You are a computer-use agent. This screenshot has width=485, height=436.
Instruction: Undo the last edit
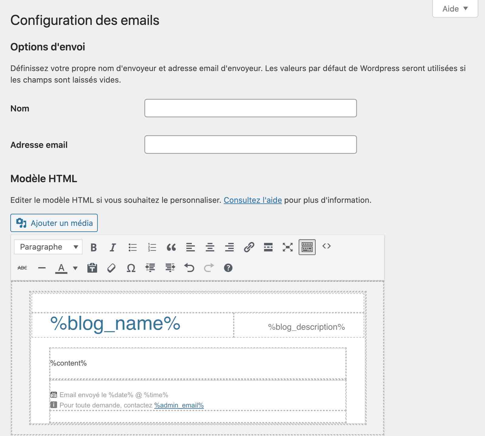(x=189, y=268)
